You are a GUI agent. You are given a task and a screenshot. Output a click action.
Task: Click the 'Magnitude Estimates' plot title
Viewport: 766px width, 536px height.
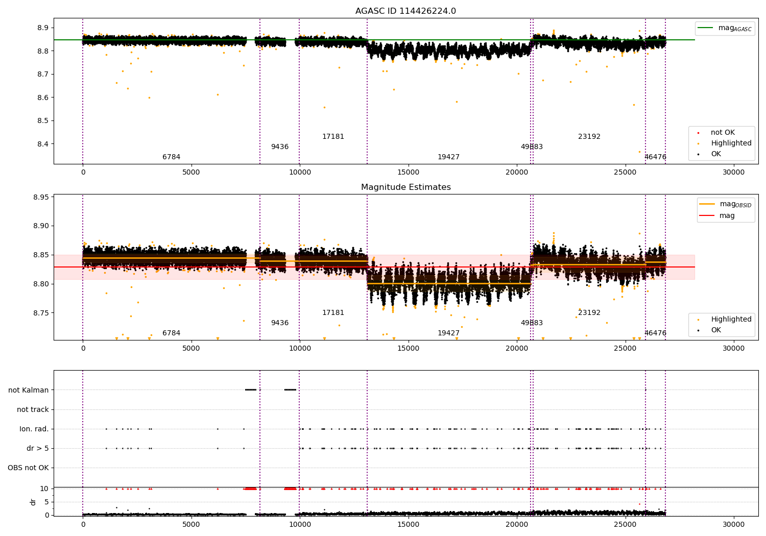click(x=405, y=187)
